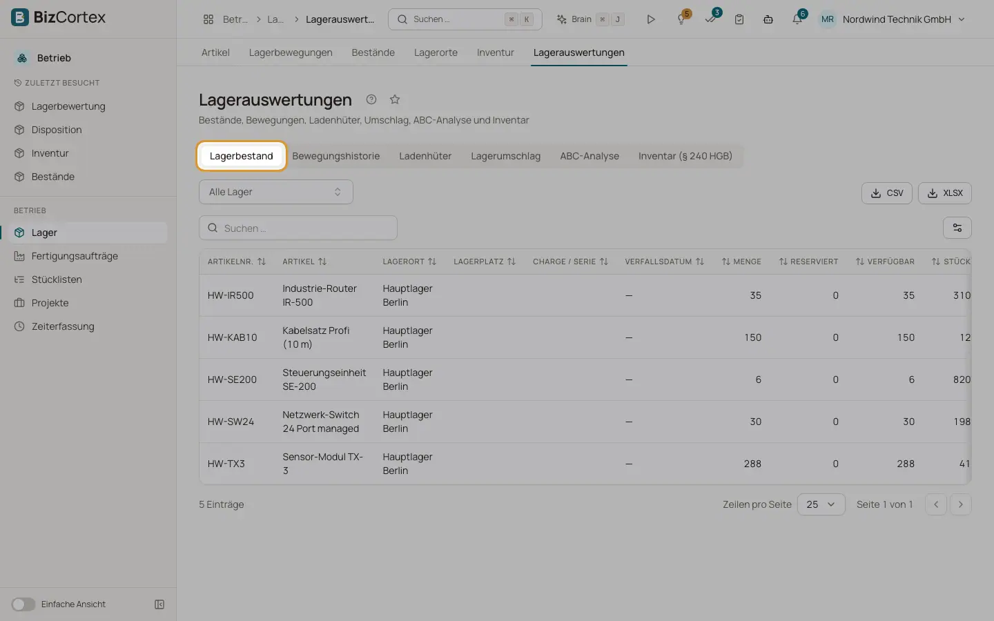
Task: Open the table column settings icon
Action: click(x=957, y=228)
